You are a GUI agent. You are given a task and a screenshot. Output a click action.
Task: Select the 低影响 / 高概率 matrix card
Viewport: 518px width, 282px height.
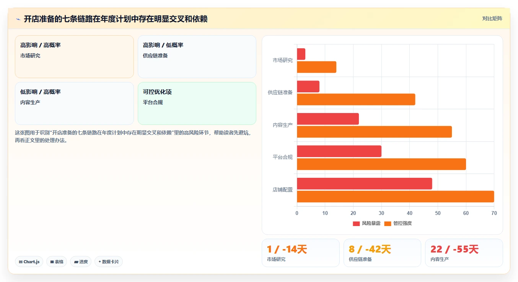tap(74, 103)
